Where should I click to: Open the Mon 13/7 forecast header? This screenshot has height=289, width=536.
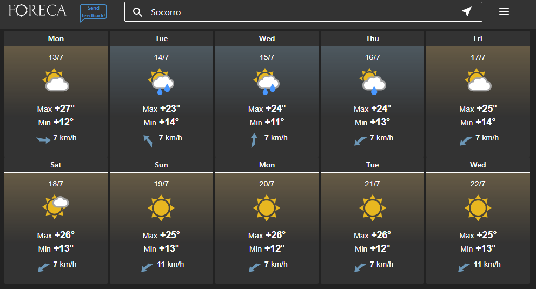pyautogui.click(x=56, y=38)
